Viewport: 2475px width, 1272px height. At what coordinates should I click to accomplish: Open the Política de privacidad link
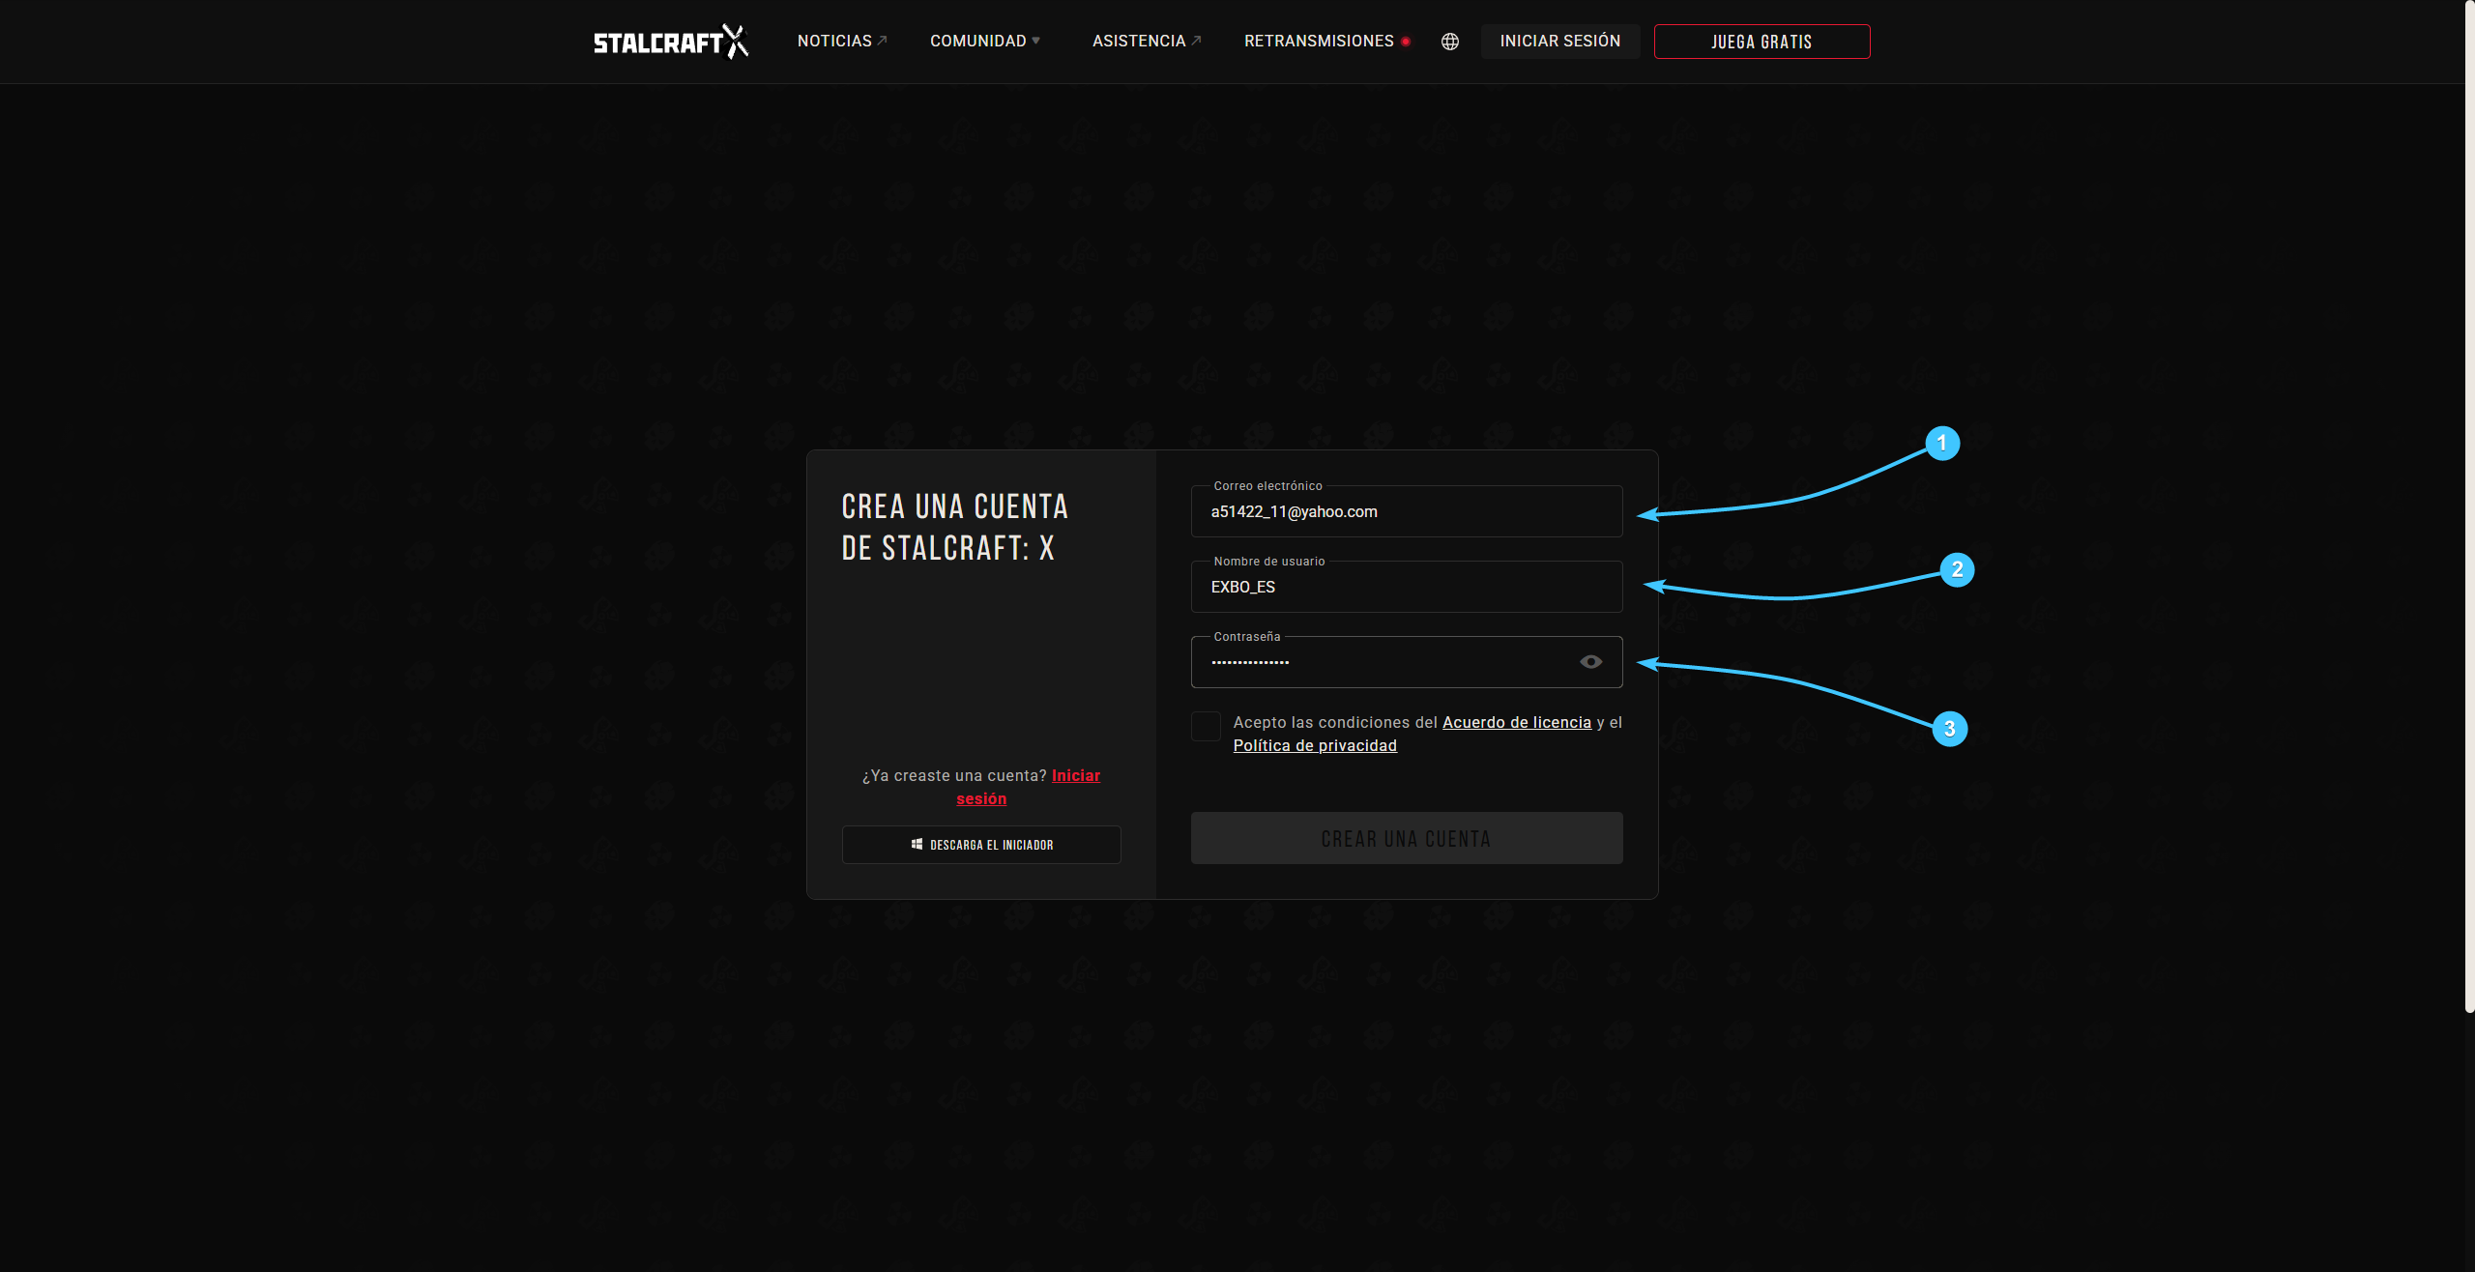1315,745
